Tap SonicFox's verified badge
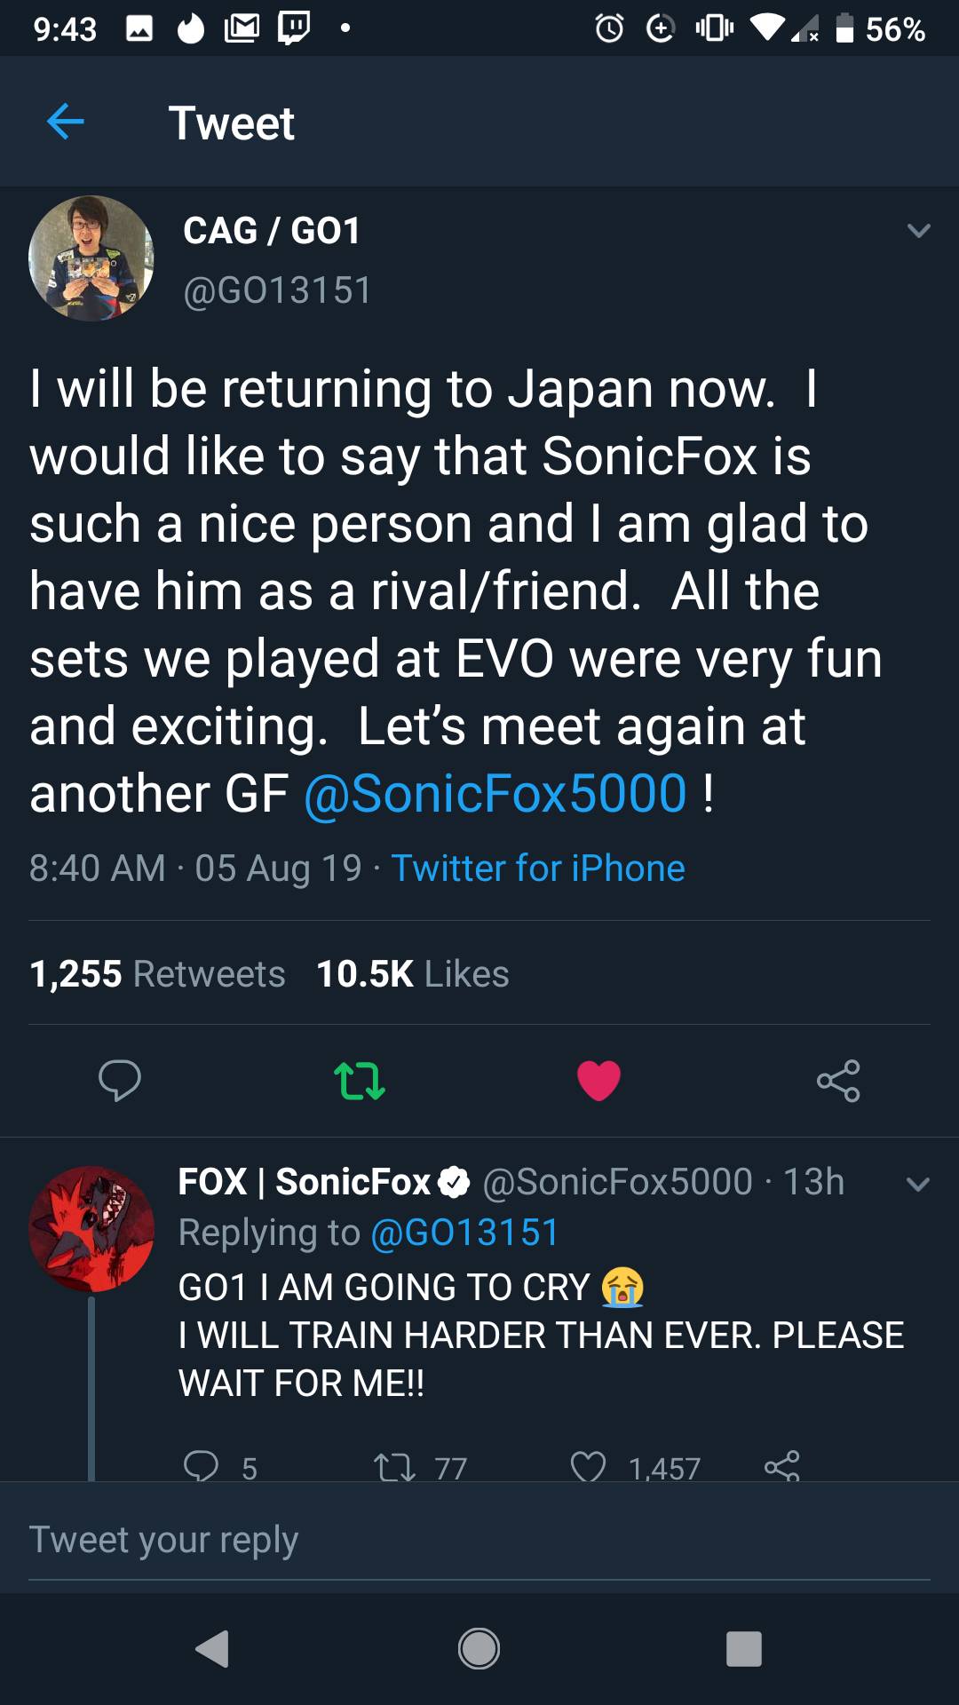Image resolution: width=959 pixels, height=1705 pixels. click(x=455, y=1181)
